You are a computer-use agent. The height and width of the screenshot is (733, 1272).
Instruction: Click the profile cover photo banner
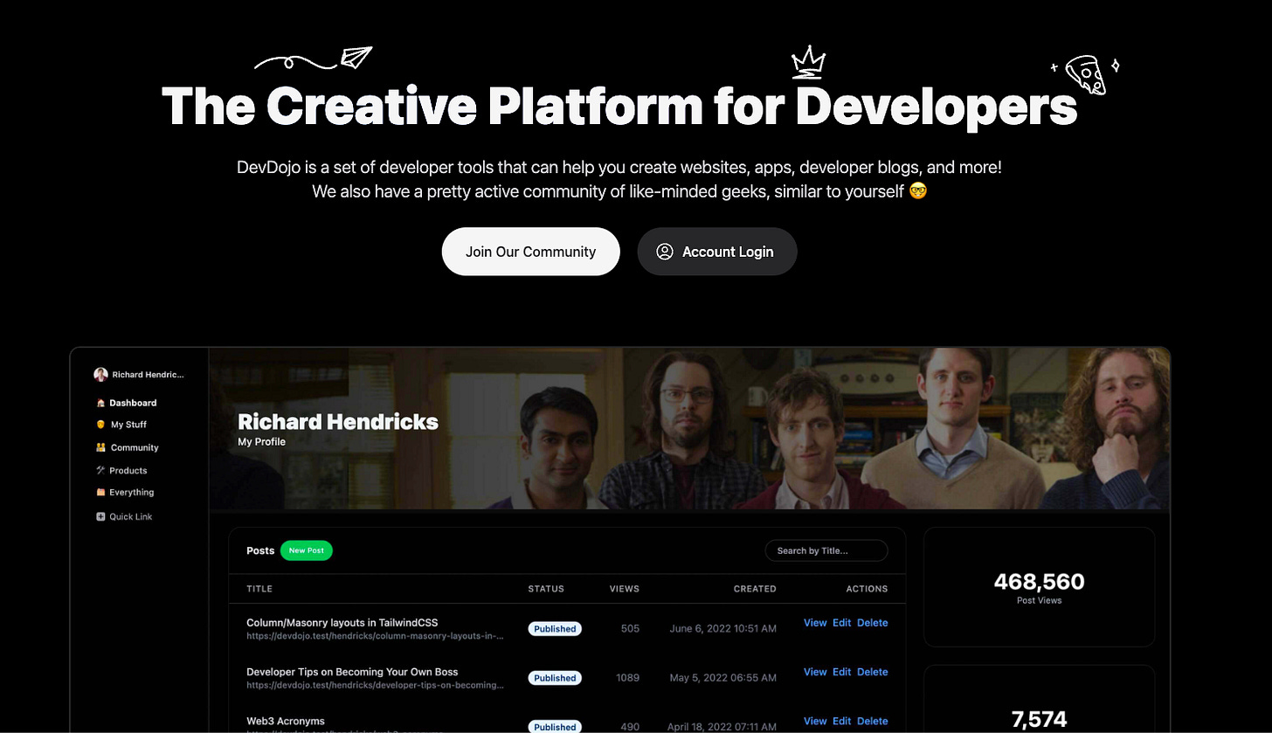(689, 429)
